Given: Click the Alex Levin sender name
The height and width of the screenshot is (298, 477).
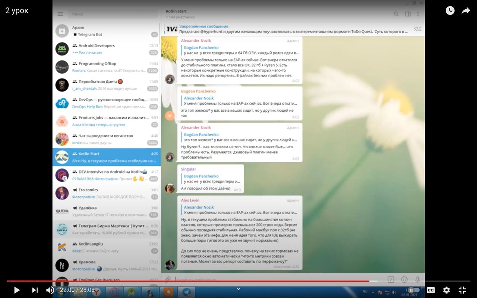Looking at the screenshot, I should pyautogui.click(x=190, y=200).
